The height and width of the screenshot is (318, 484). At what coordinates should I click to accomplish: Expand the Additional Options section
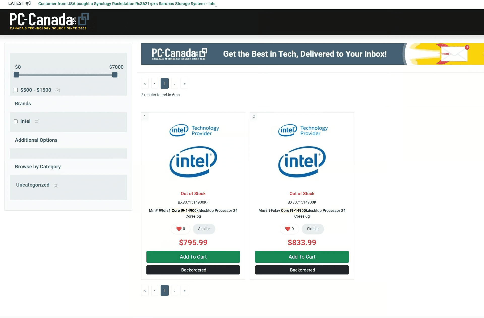click(x=36, y=140)
